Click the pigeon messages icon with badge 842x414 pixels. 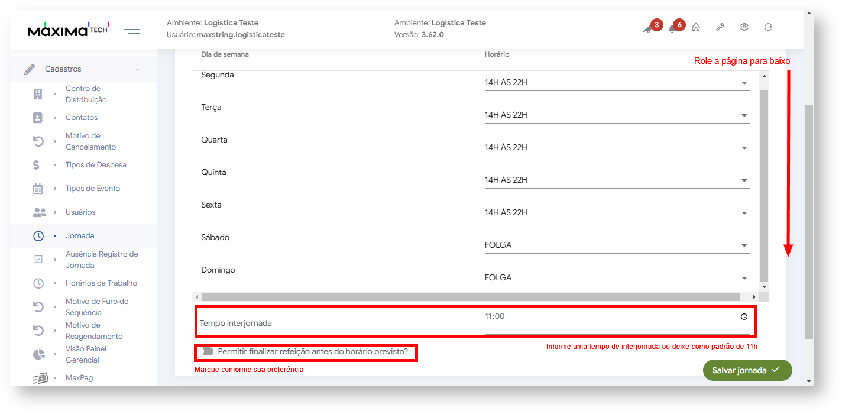coord(648,28)
